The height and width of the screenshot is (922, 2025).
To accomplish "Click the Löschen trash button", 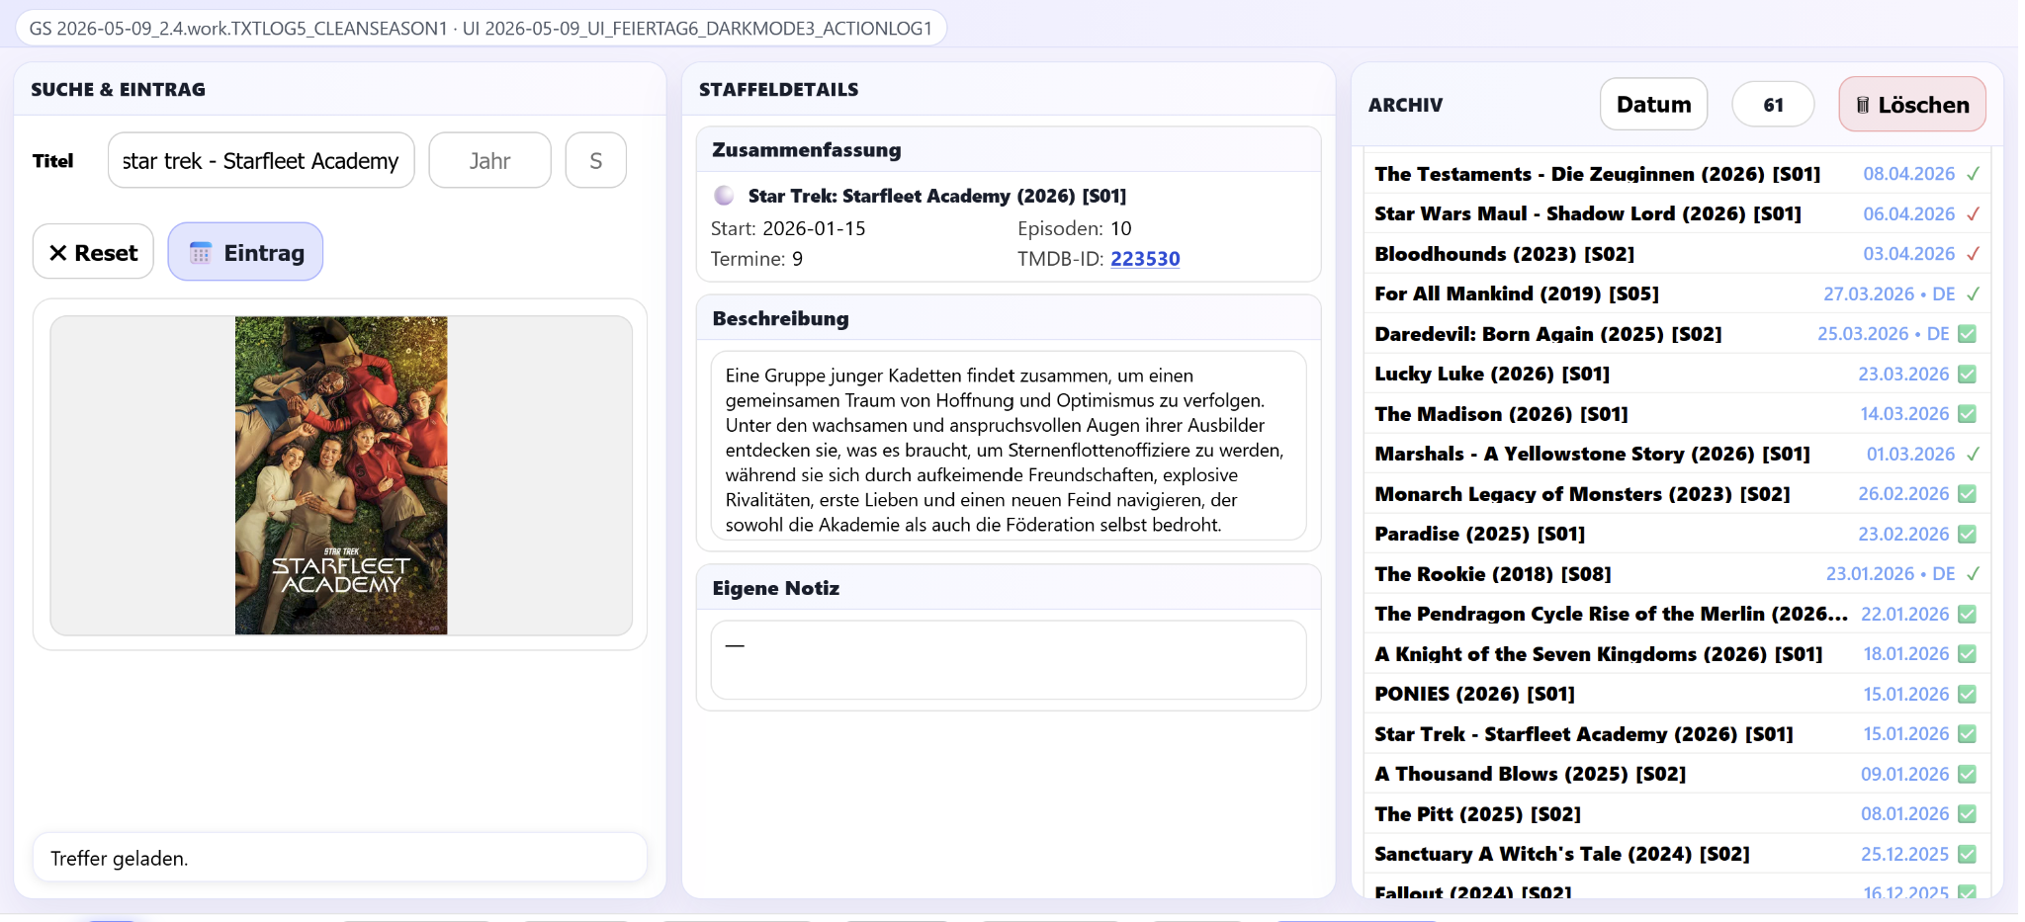I will pos(1912,104).
